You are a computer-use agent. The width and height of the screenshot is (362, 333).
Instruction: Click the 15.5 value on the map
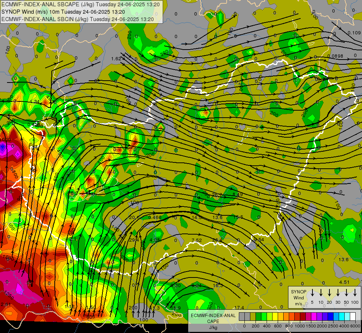click(x=238, y=217)
